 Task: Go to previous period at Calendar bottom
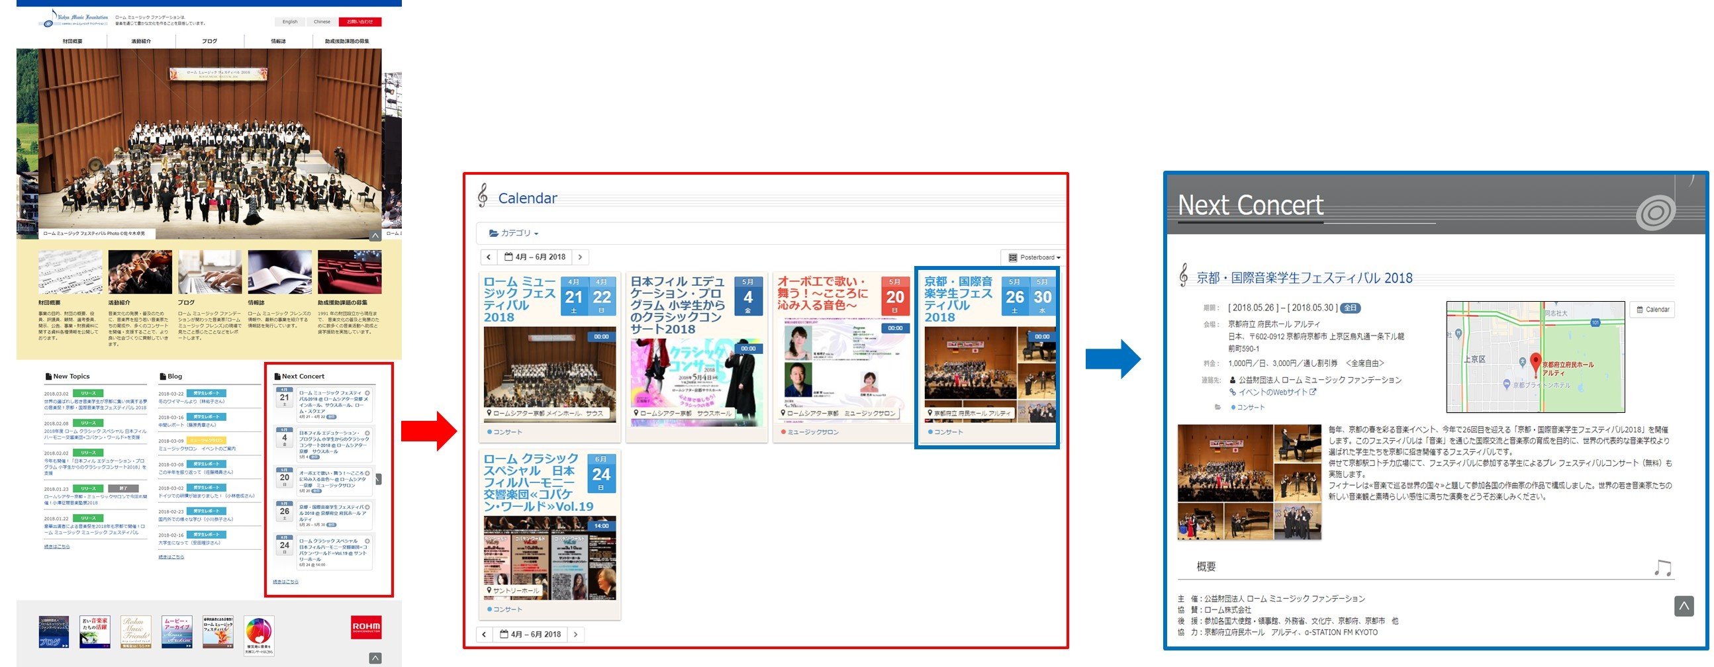[485, 635]
